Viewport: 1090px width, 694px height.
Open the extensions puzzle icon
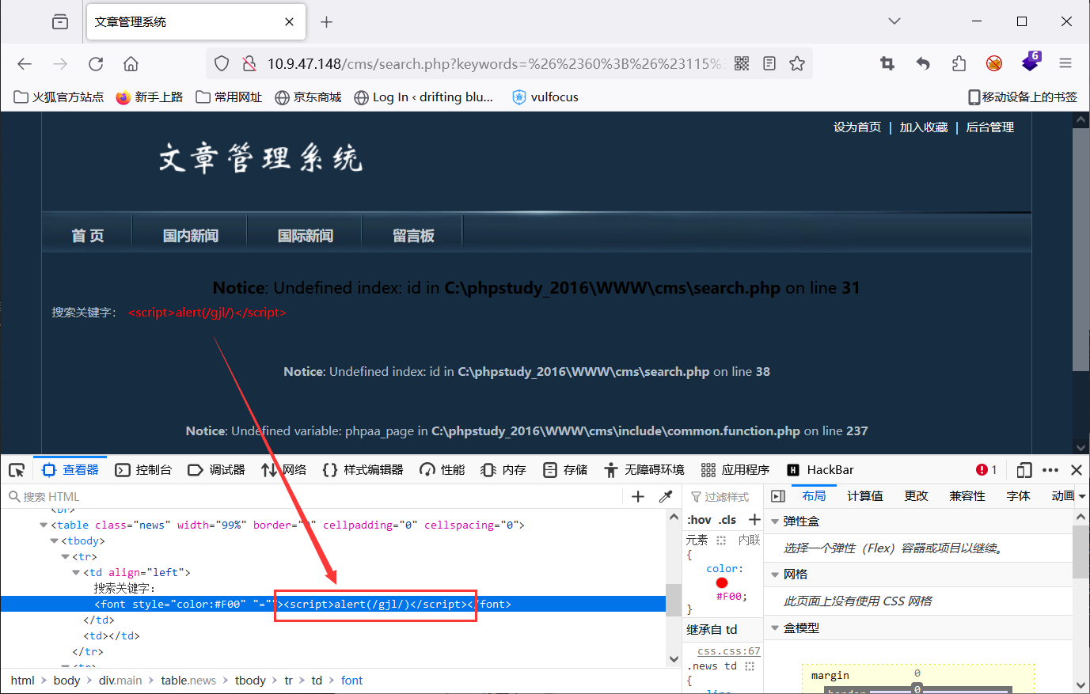pyautogui.click(x=959, y=63)
